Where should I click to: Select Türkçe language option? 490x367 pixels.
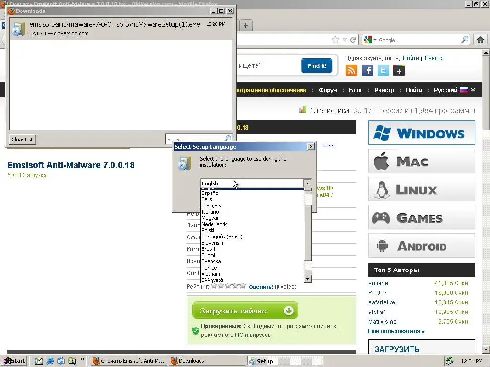pyautogui.click(x=252, y=268)
